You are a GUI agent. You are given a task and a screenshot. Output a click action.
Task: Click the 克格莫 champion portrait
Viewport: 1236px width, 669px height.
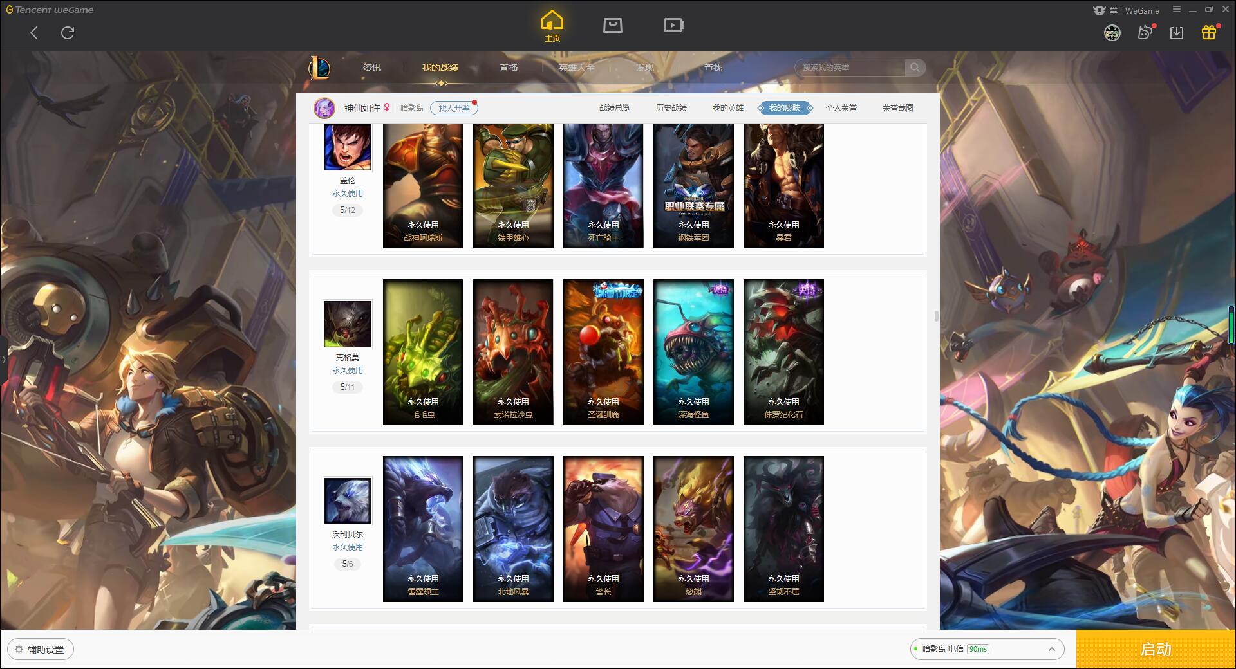pyautogui.click(x=348, y=324)
